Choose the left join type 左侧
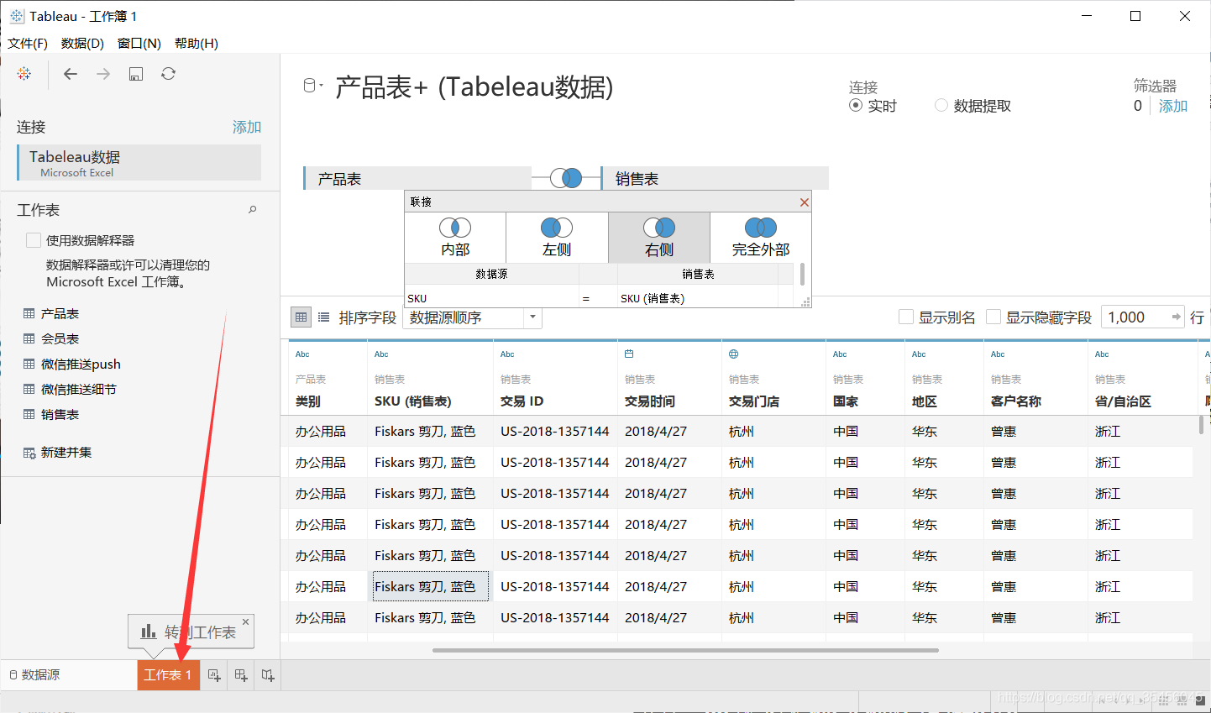This screenshot has height=713, width=1211. 557,238
